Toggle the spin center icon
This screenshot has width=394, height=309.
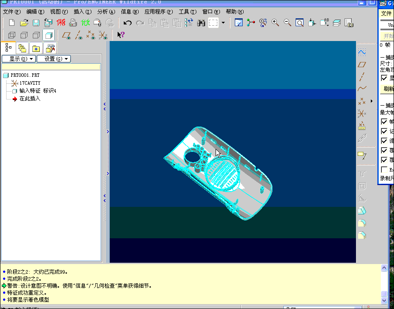[x=251, y=23]
